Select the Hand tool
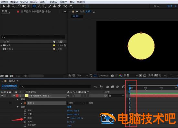Image resolution: width=178 pixels, height=128 pixels. (8, 6)
